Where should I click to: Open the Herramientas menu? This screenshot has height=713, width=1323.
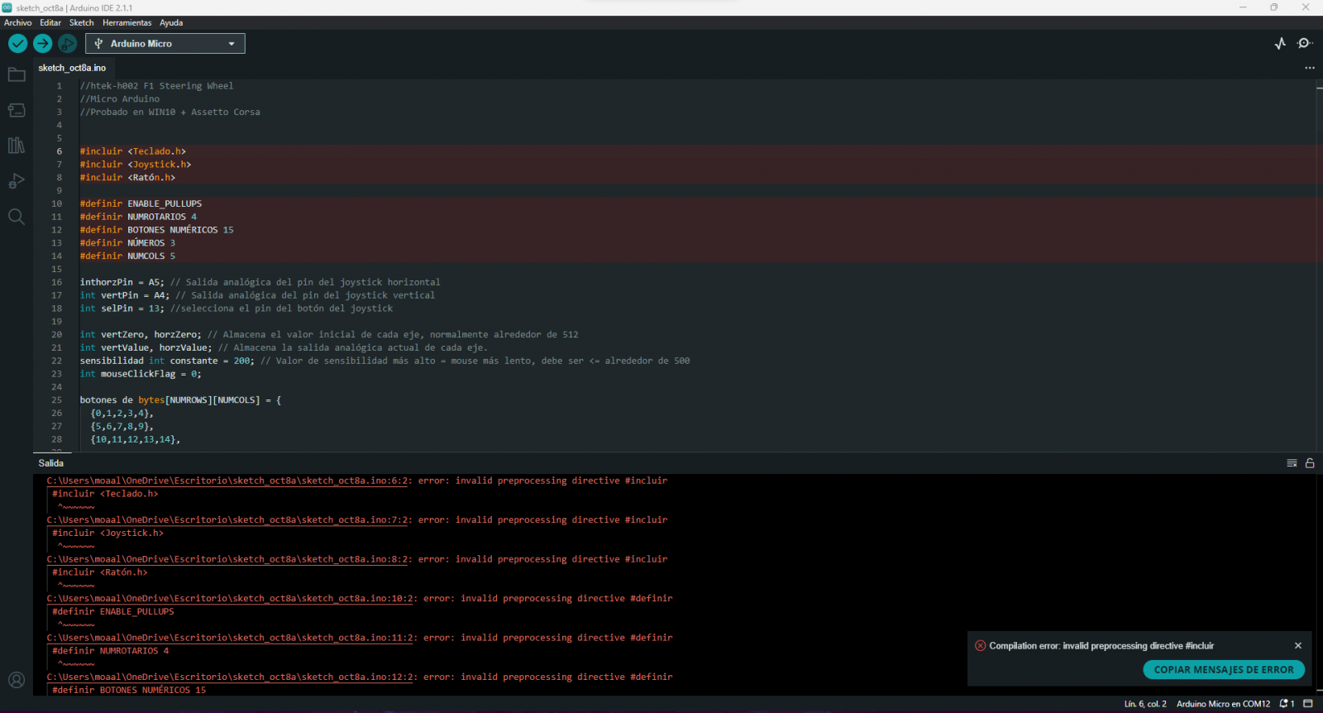[x=127, y=23]
